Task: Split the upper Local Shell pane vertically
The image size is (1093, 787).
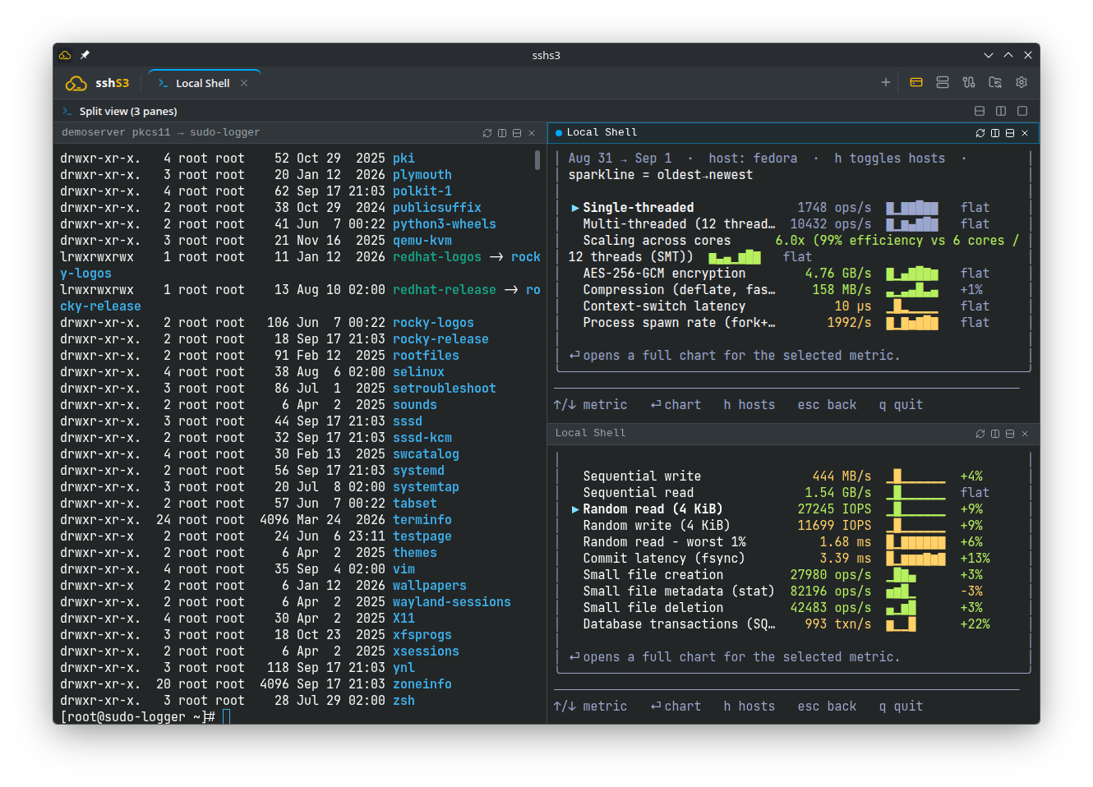Action: pos(995,133)
